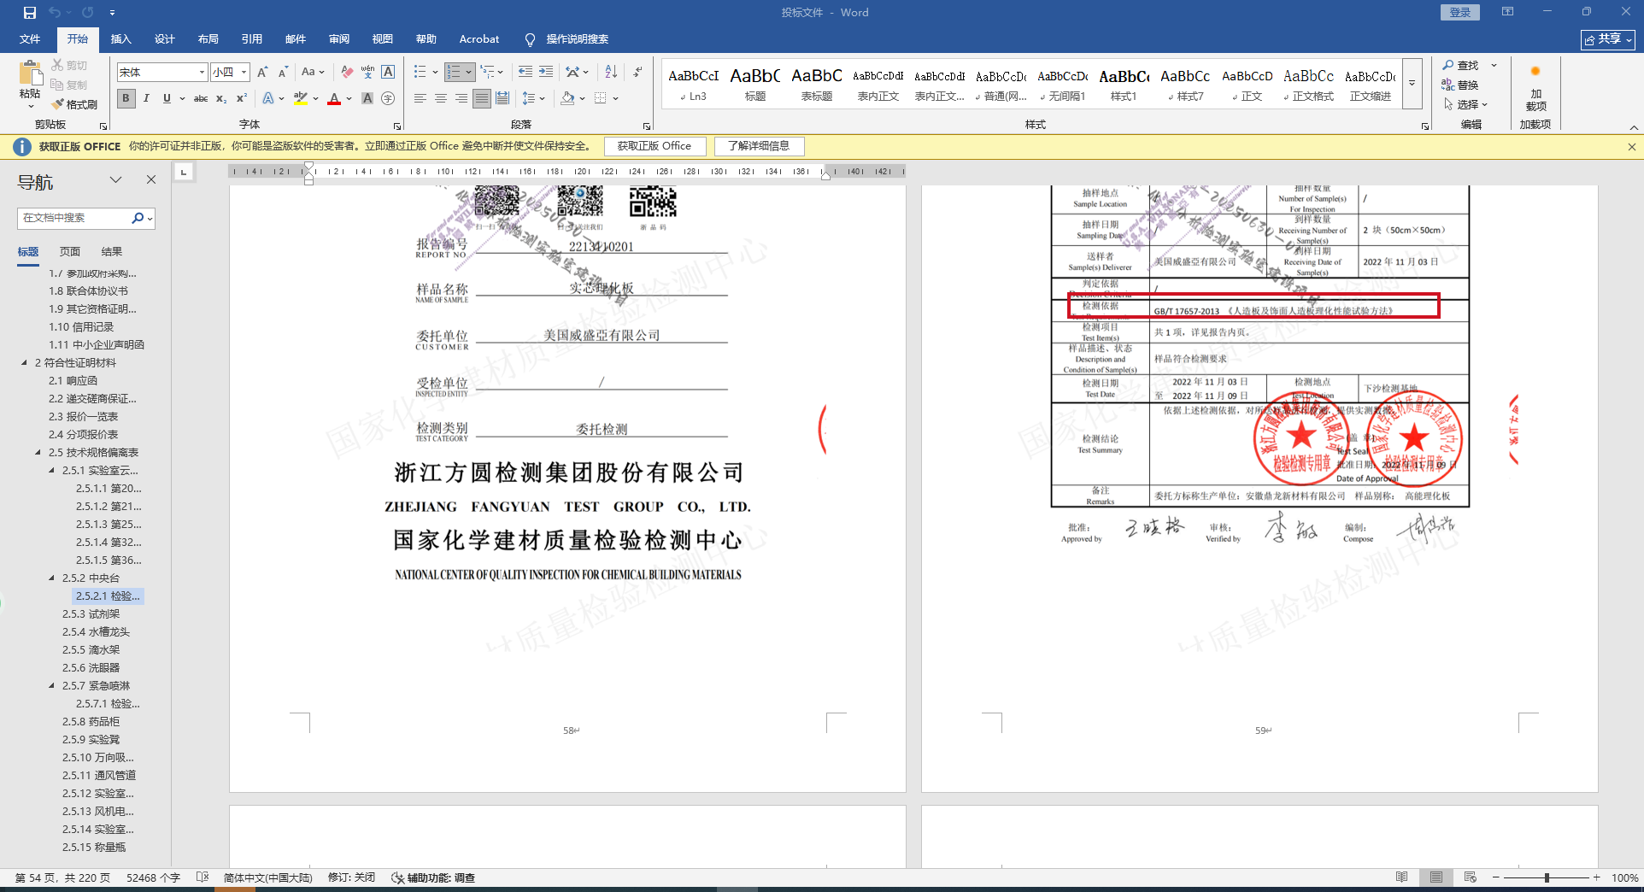
Task: Apply a multilevel list
Action: (x=487, y=73)
